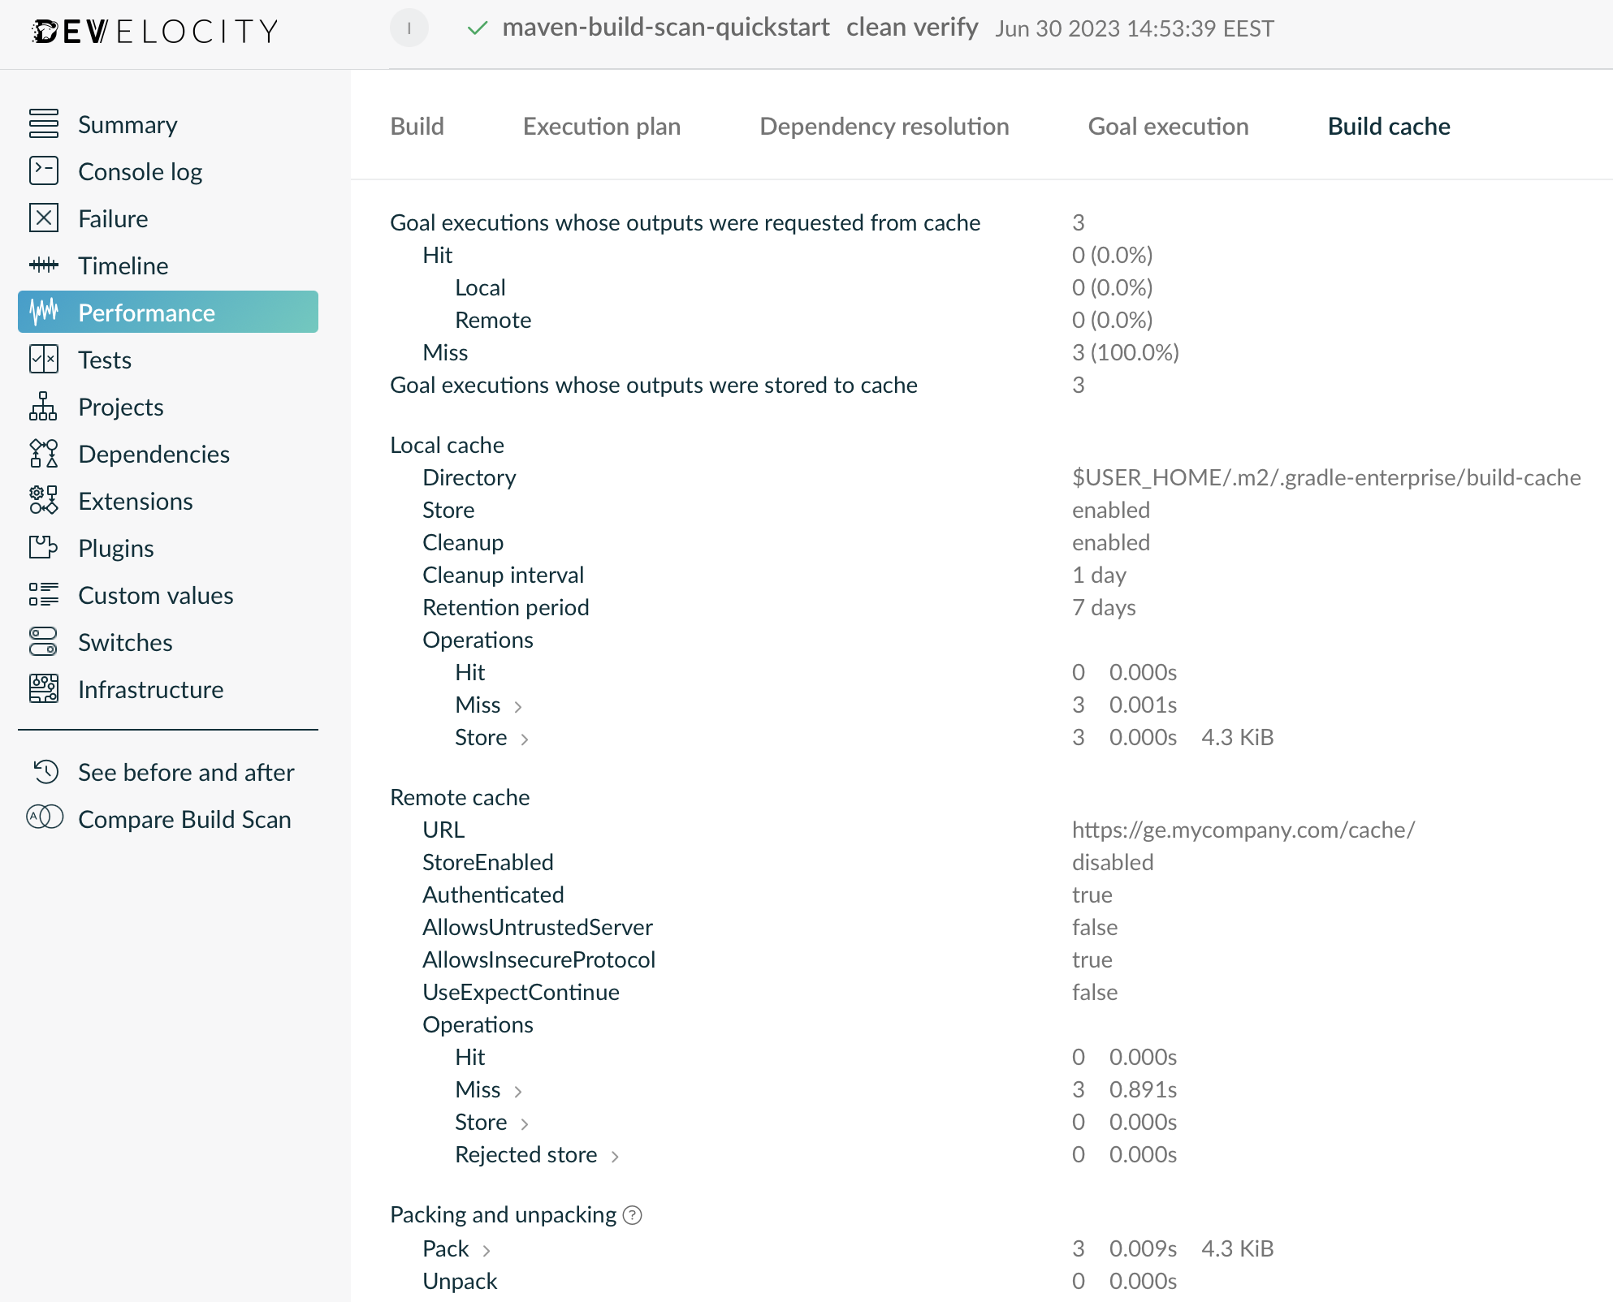The image size is (1613, 1302).
Task: Open the Extensions section
Action: (135, 501)
